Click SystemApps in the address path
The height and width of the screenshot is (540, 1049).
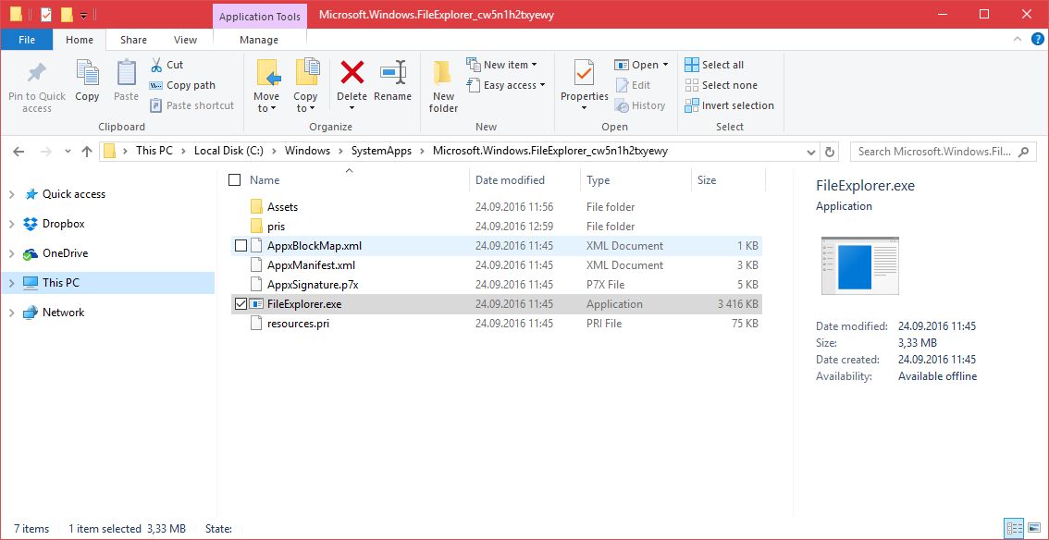[x=383, y=151]
